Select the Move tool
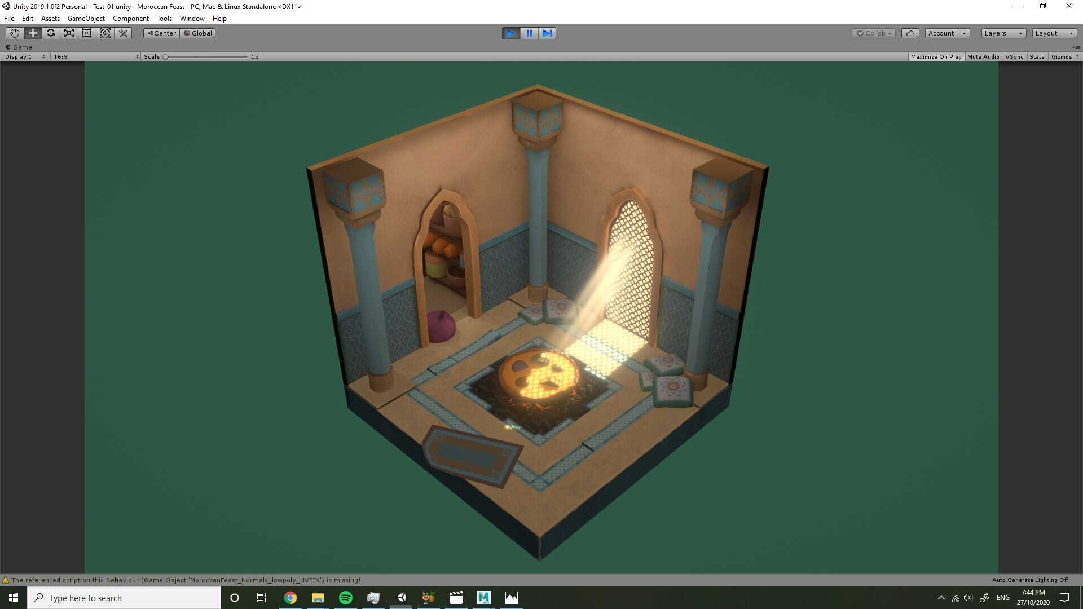 32,33
